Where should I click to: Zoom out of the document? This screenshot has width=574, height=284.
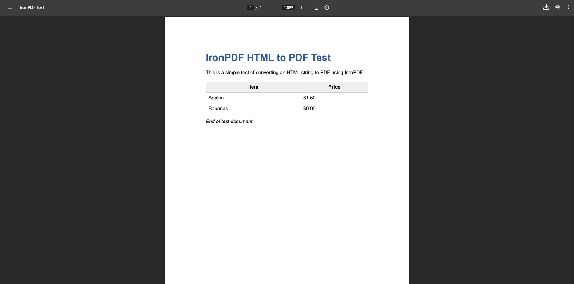point(275,7)
